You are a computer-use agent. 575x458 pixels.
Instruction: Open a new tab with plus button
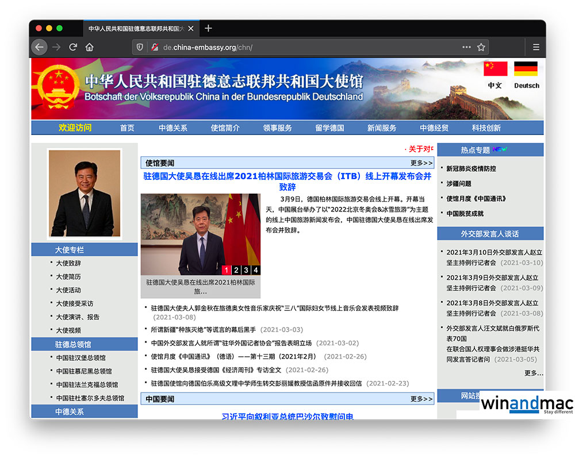click(x=208, y=28)
